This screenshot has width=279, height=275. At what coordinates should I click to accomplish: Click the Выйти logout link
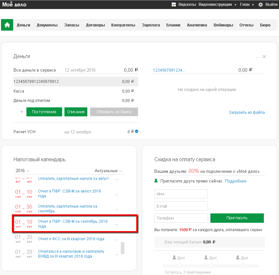click(x=271, y=5)
